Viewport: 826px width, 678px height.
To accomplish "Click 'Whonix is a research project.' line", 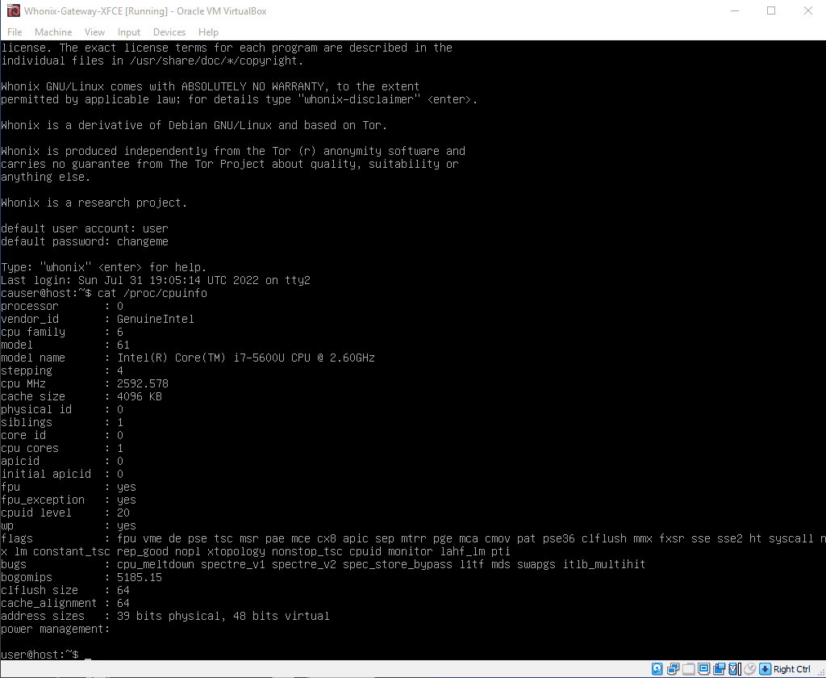I will [x=94, y=203].
